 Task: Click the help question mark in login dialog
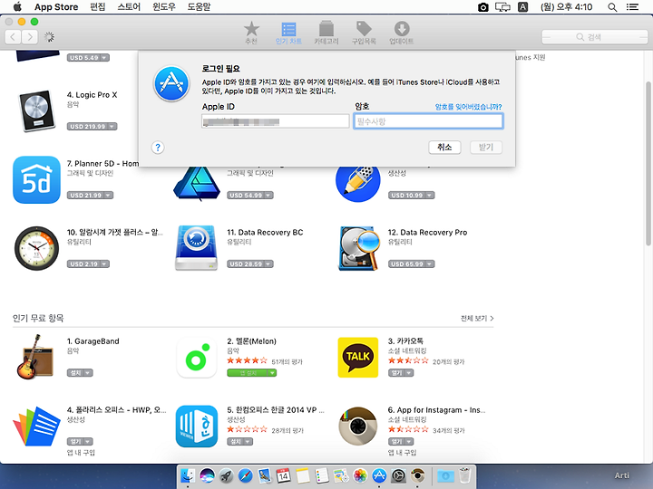click(x=158, y=148)
